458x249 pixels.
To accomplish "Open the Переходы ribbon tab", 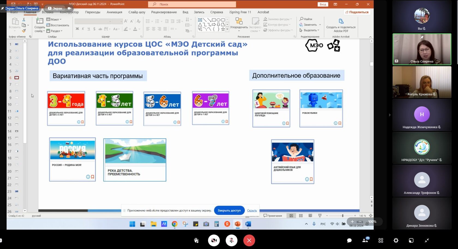I will (93, 12).
